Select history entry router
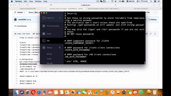 click(x=49, y=59)
